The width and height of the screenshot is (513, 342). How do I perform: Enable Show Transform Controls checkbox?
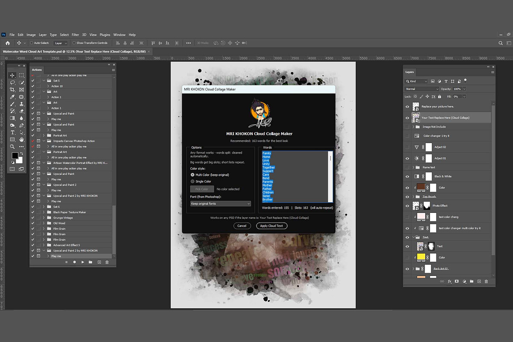[74, 43]
